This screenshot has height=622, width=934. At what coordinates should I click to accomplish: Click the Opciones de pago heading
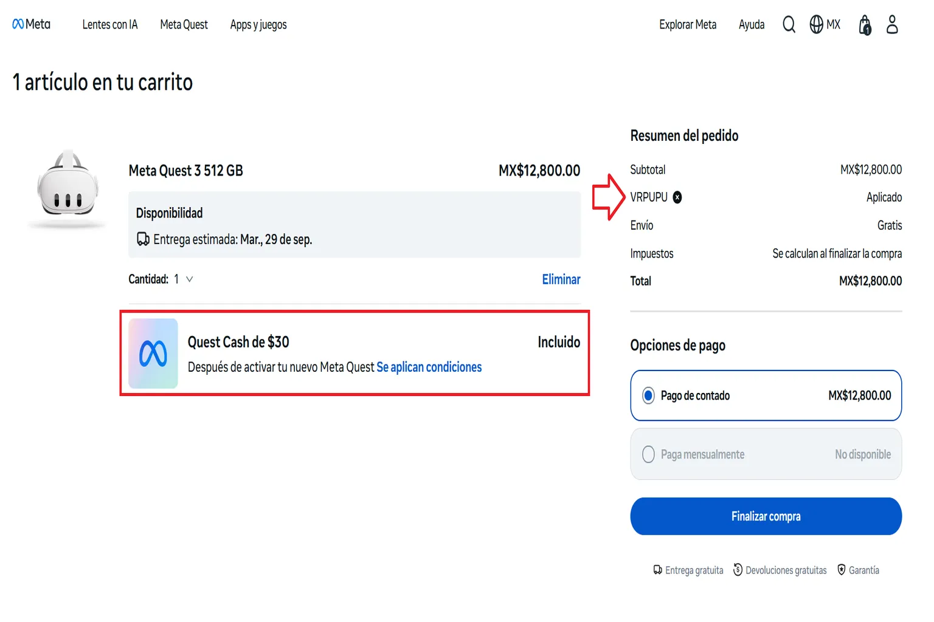tap(677, 346)
